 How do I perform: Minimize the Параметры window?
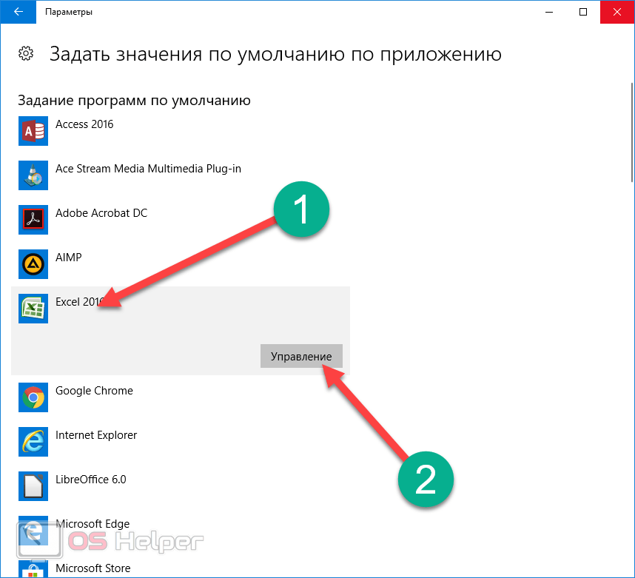[549, 12]
